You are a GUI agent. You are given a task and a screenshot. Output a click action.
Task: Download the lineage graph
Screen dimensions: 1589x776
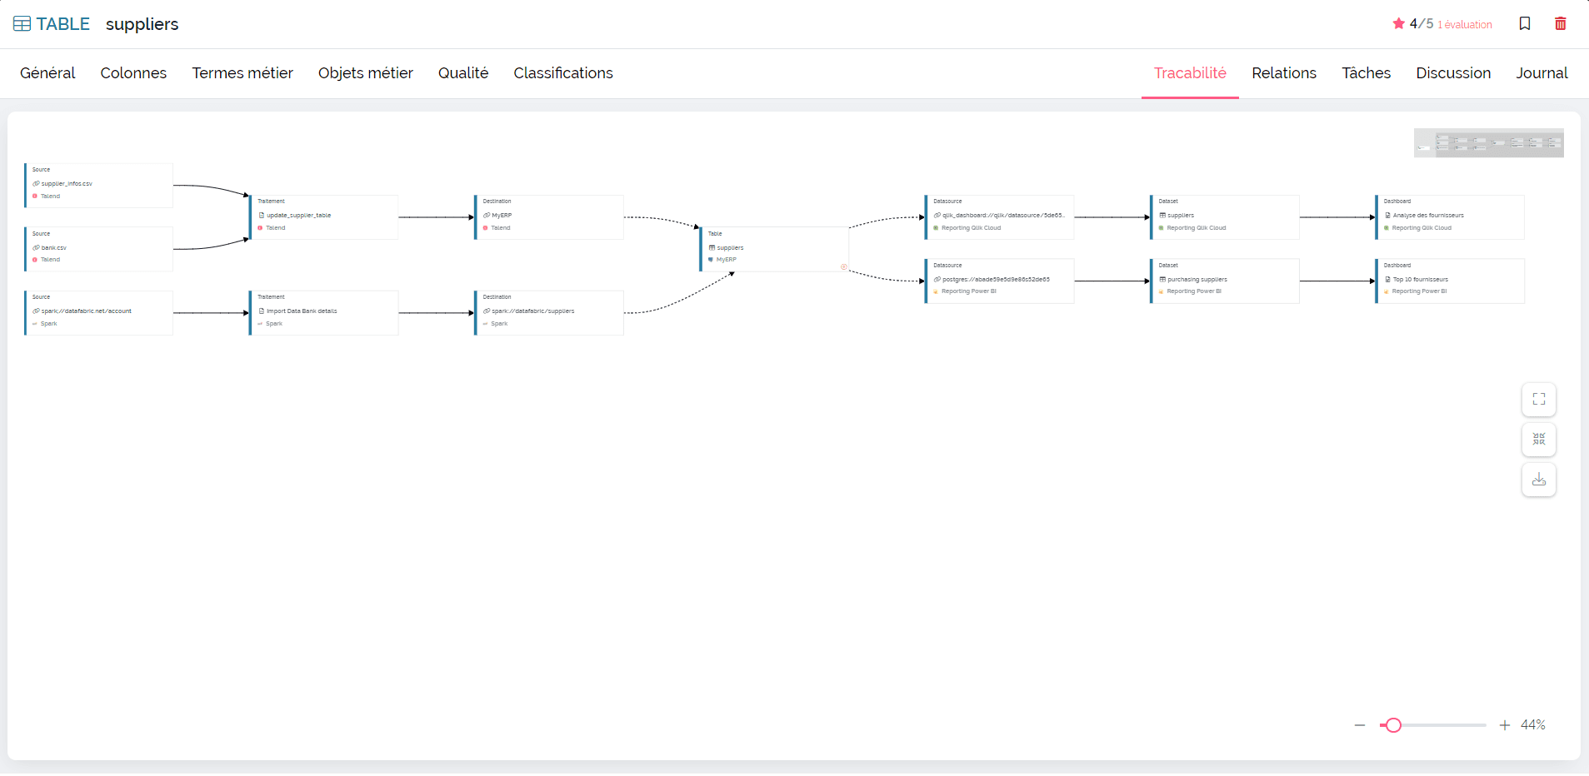pos(1539,480)
